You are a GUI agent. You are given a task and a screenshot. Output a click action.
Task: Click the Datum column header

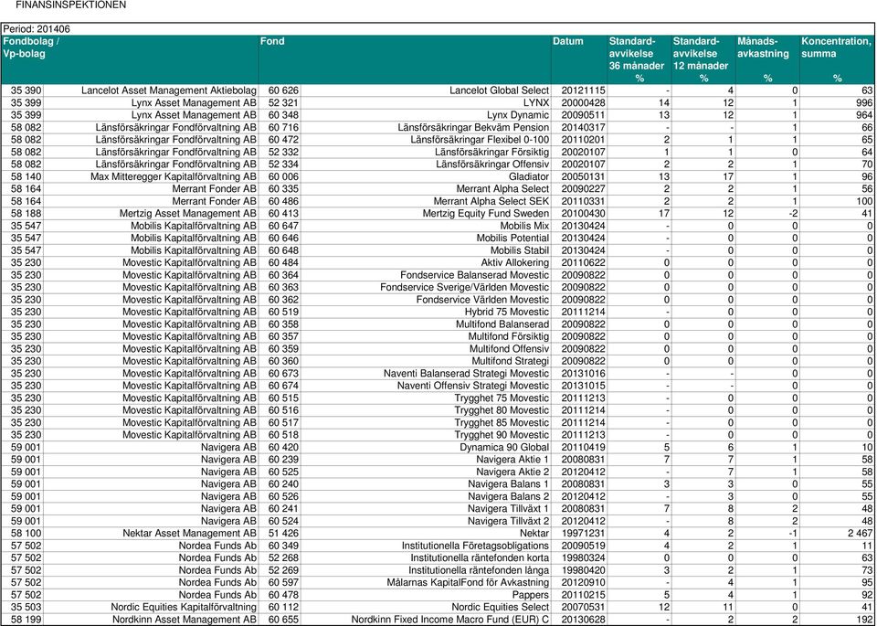[x=579, y=59]
